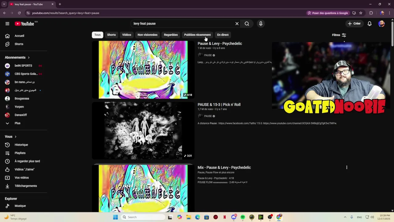The image size is (394, 222).
Task: Open a new browser tab
Action: pyautogui.click(x=60, y=4)
